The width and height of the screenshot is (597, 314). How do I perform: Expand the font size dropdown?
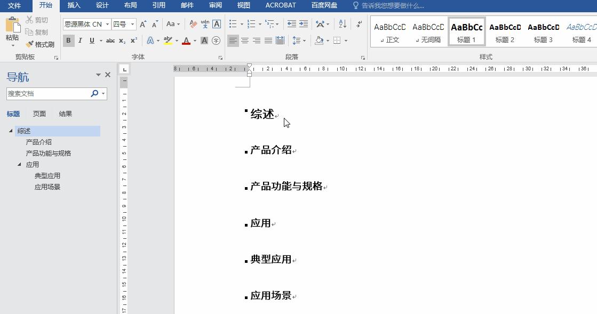pos(132,25)
